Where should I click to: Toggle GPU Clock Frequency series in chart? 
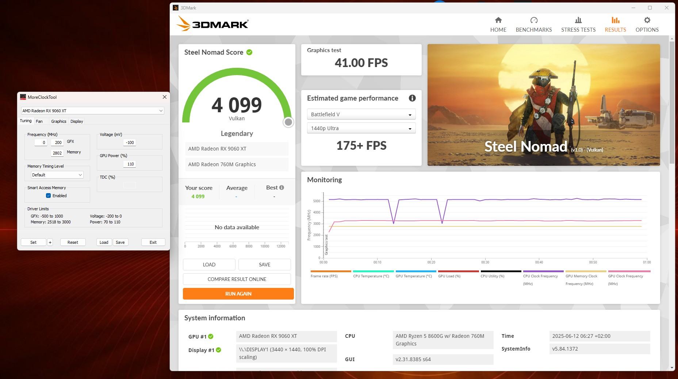click(x=629, y=278)
